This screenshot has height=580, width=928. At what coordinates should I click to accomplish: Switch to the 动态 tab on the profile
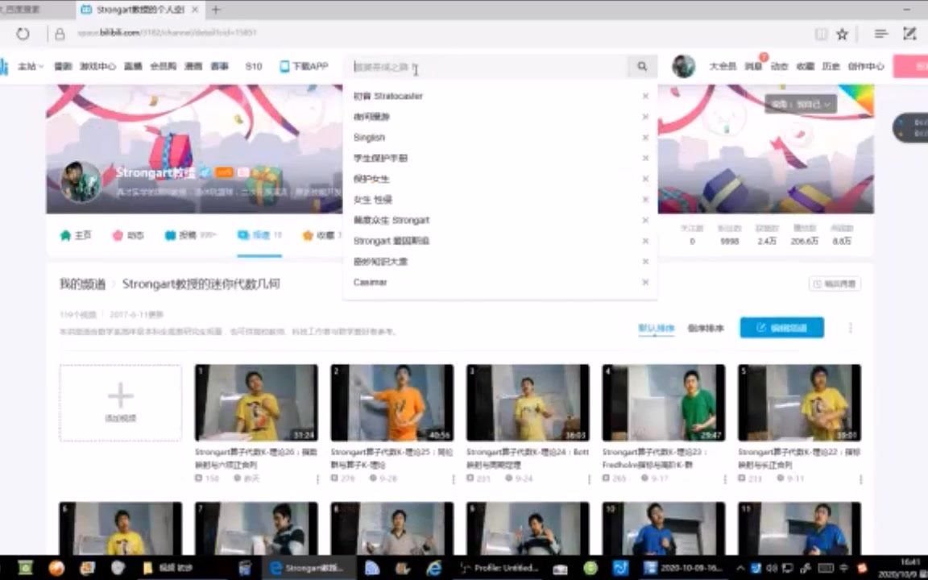tap(128, 234)
